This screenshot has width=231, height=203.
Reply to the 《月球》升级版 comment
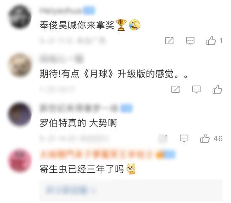[196, 89]
